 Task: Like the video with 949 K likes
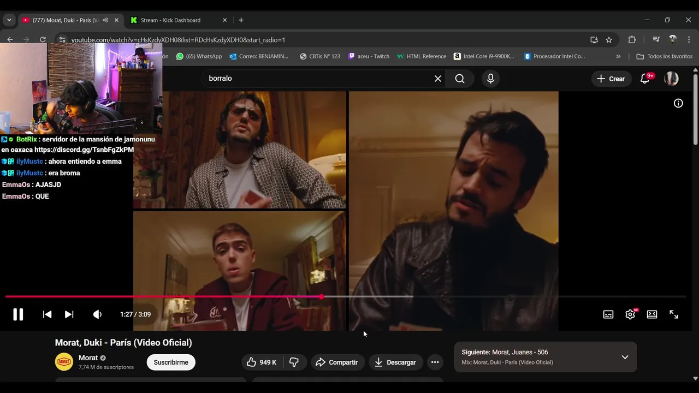point(262,362)
